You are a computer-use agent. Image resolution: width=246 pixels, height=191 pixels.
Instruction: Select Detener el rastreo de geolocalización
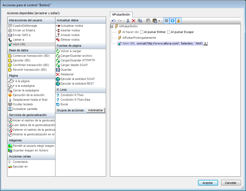(x=31, y=130)
